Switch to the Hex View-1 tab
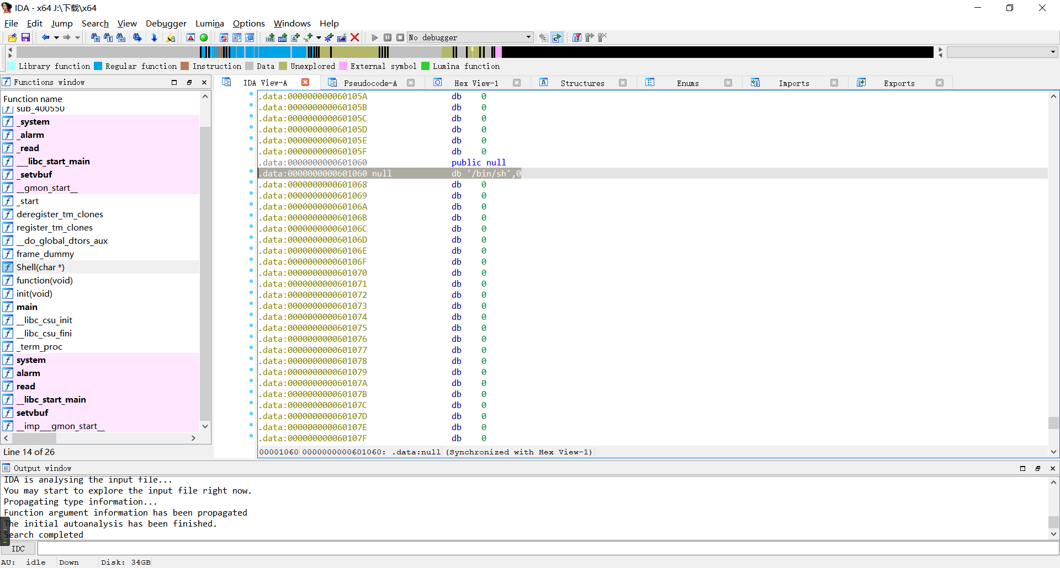This screenshot has height=568, width=1060. [x=476, y=83]
